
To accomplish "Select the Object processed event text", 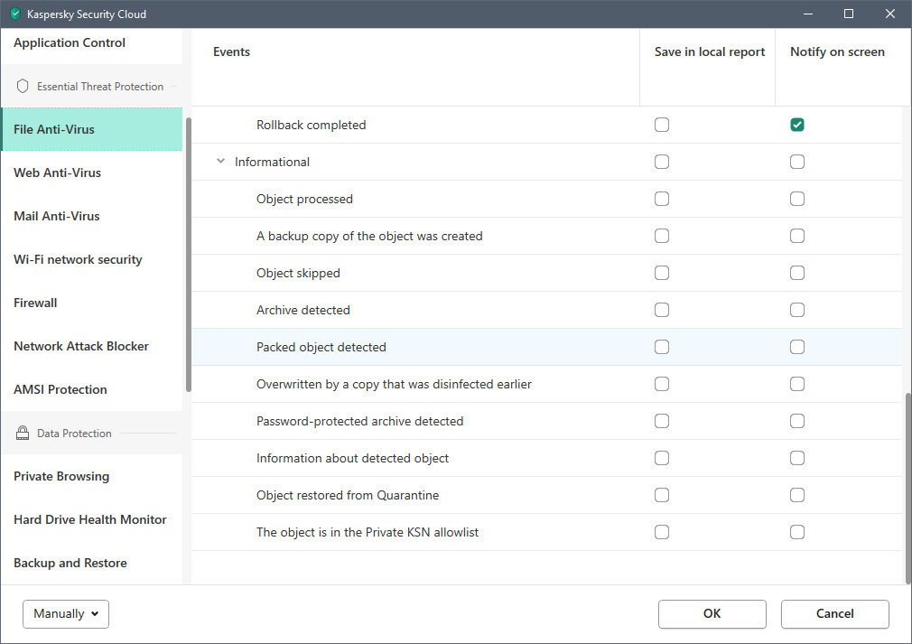I will pos(305,199).
